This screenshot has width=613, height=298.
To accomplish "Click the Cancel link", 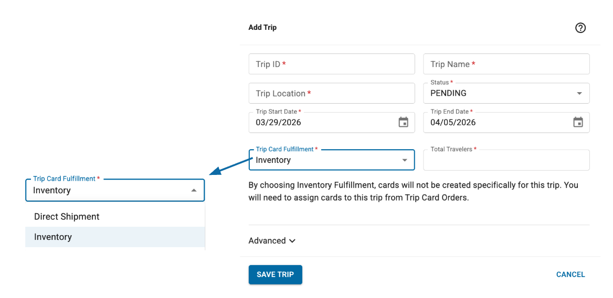I will point(570,274).
